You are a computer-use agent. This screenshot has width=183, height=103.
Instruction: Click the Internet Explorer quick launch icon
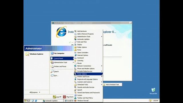click(x=36, y=101)
